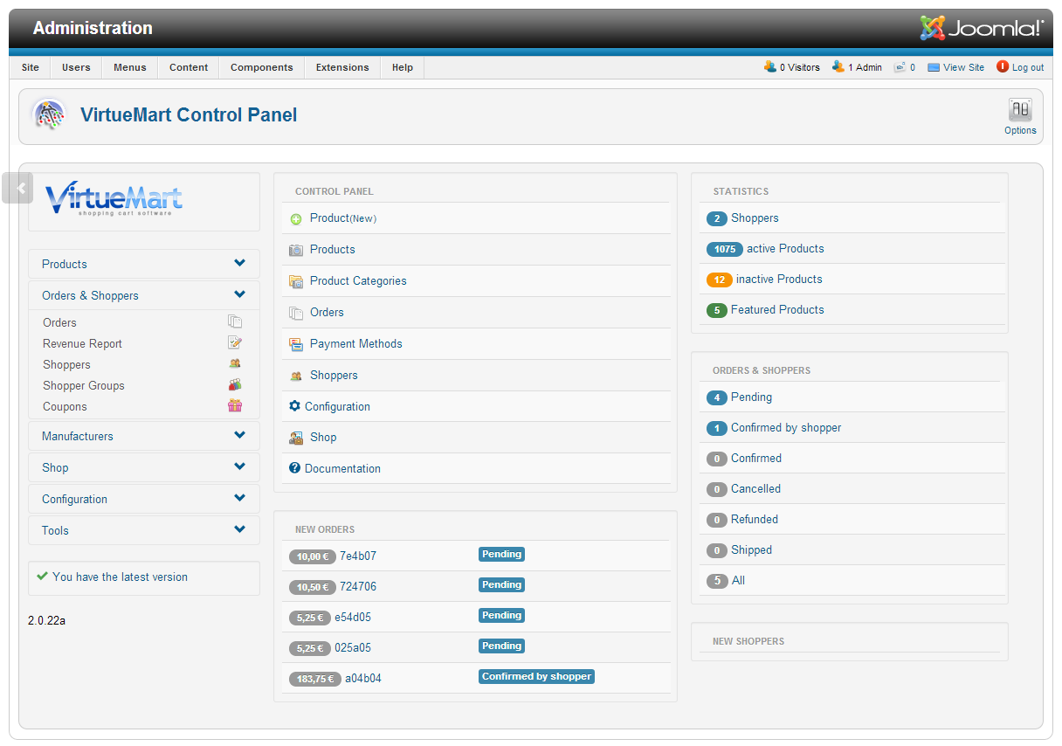Open the Components menu
The width and height of the screenshot is (1062, 746).
[x=261, y=67]
